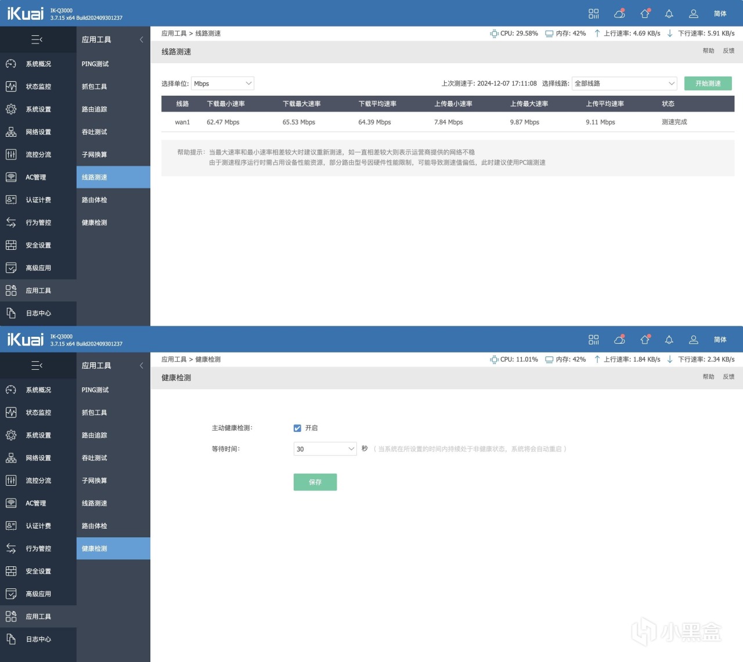Open 安全设置 in the lower sidebar
The height and width of the screenshot is (662, 743).
click(38, 571)
